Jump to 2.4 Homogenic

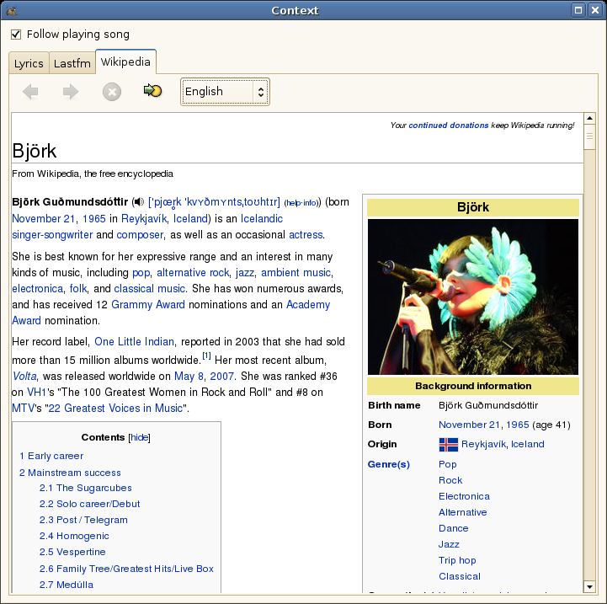click(74, 536)
